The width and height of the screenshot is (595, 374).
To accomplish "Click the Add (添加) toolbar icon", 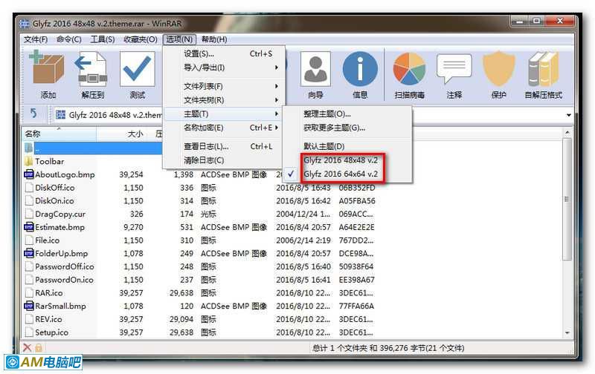I will click(x=47, y=68).
